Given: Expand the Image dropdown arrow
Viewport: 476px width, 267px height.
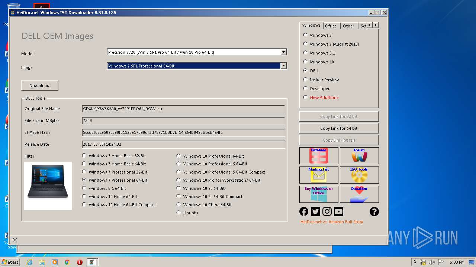Looking at the screenshot, I should coord(283,66).
